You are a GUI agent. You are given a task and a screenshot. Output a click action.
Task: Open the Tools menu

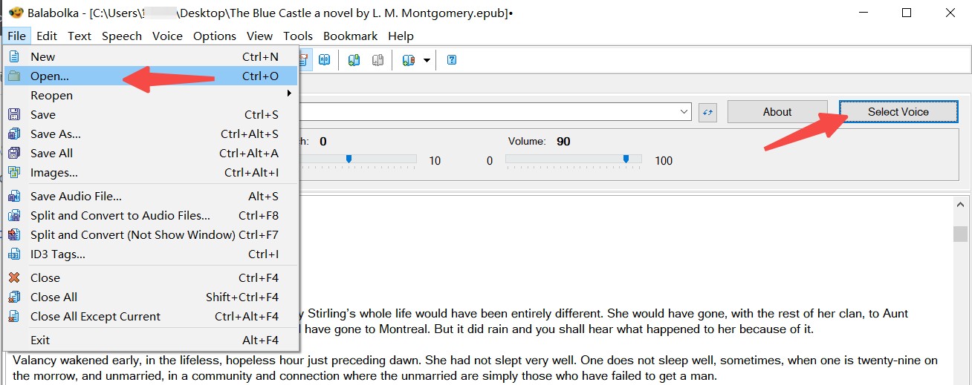(298, 36)
